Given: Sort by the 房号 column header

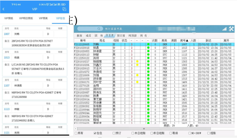Looking at the screenshot, I should coord(184,40).
